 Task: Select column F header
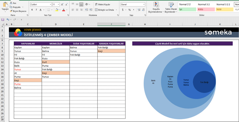click(111, 24)
